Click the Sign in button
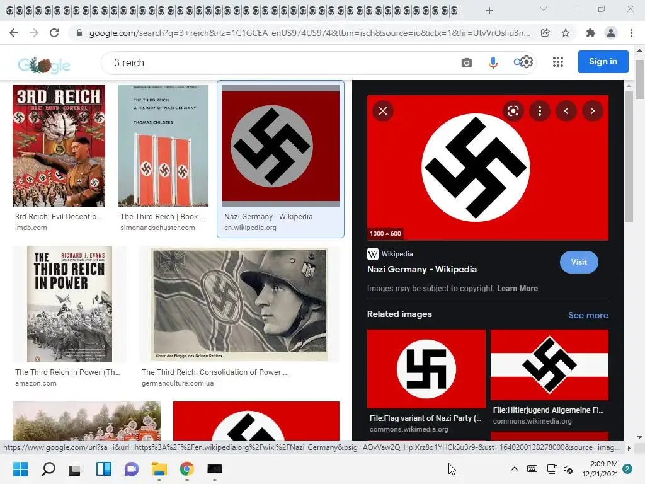This screenshot has height=484, width=645. pos(603,62)
